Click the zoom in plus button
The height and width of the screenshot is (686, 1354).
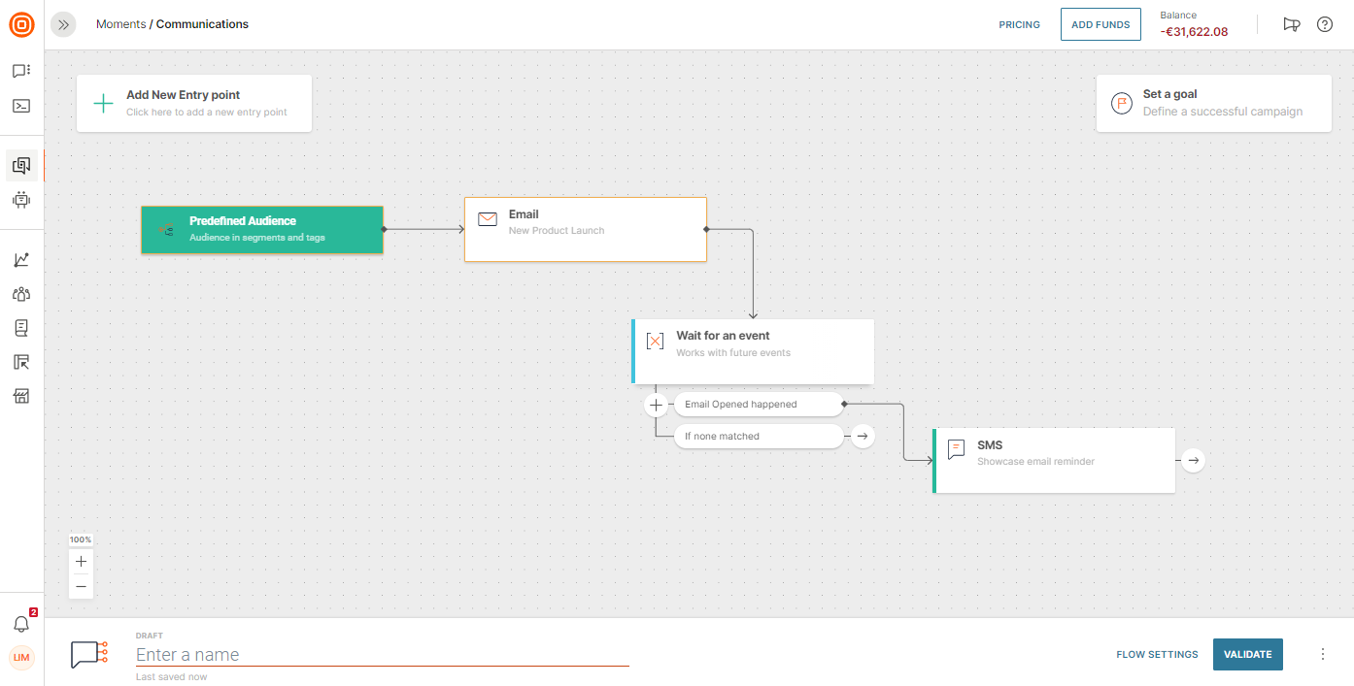(81, 562)
